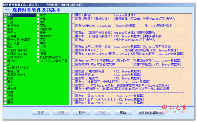Select the 学者 checkbox
This screenshot has width=197, height=122.
(x=38, y=43)
